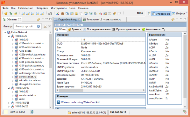
Task: Click the copied pages toolbar icon
Action: [81, 14]
